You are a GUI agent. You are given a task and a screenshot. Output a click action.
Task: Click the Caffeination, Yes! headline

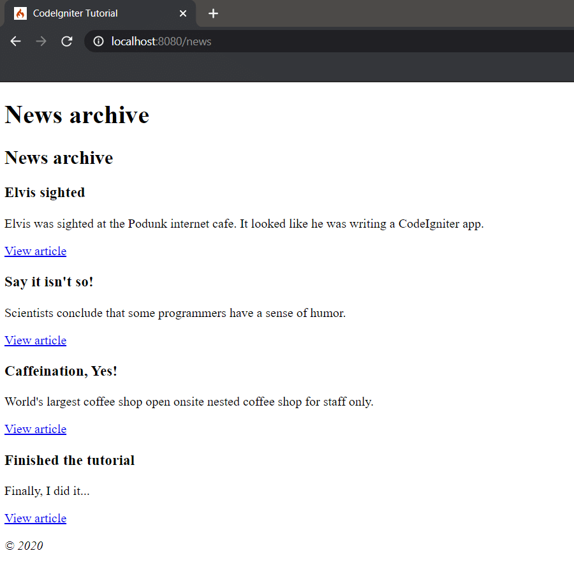(x=61, y=371)
